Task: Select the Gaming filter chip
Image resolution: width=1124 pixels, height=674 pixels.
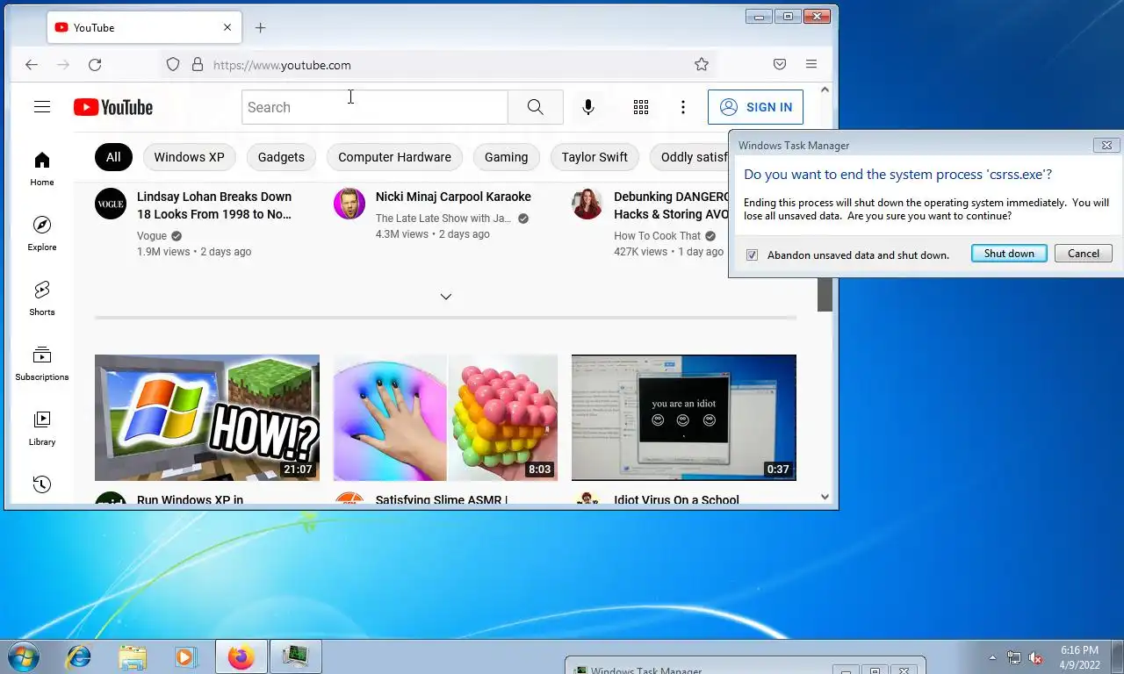Action: click(507, 157)
